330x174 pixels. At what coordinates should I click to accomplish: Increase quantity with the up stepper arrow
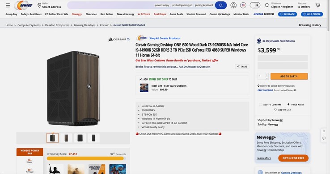(267, 75)
